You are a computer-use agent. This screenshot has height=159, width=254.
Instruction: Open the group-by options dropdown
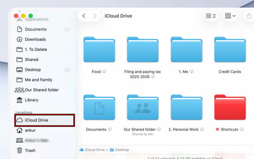230,16
